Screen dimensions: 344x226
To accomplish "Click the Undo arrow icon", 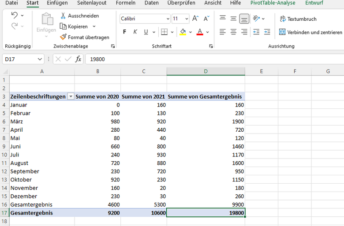I will (14, 15).
